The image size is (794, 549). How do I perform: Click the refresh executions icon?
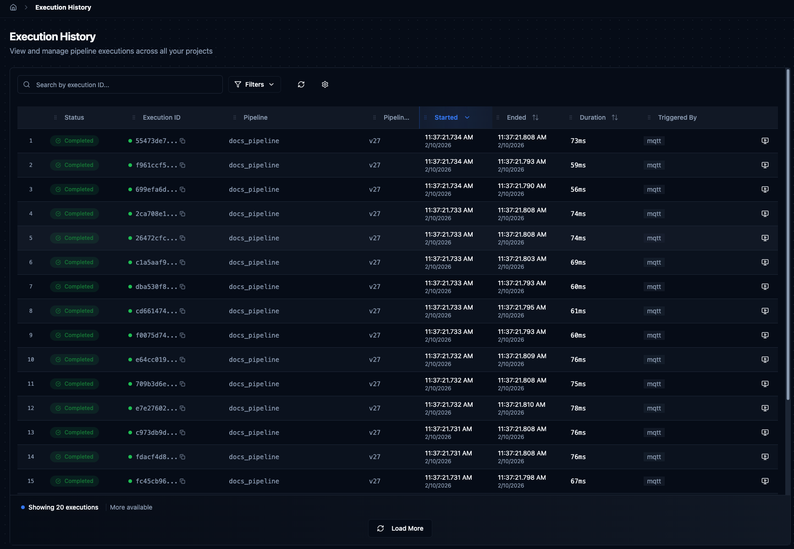301,84
